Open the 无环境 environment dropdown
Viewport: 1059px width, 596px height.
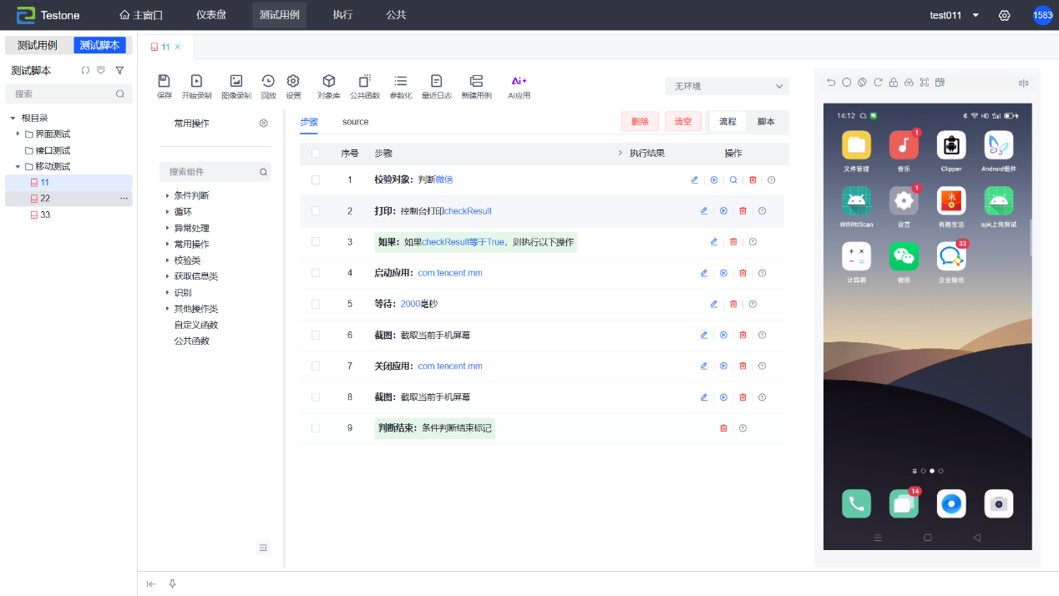tap(727, 86)
